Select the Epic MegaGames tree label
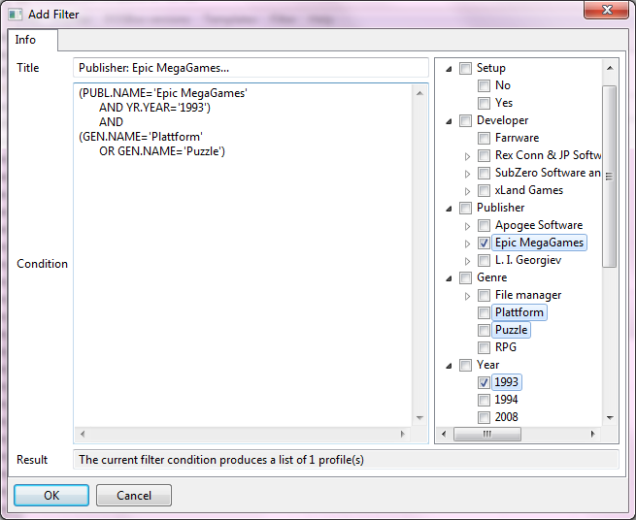Viewport: 636px width, 520px height. (539, 243)
